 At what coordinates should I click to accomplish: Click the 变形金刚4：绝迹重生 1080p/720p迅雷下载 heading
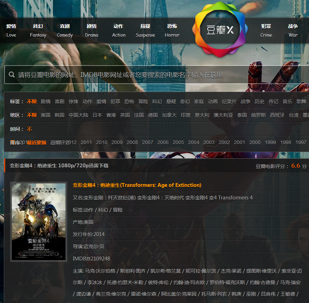[x=59, y=166]
